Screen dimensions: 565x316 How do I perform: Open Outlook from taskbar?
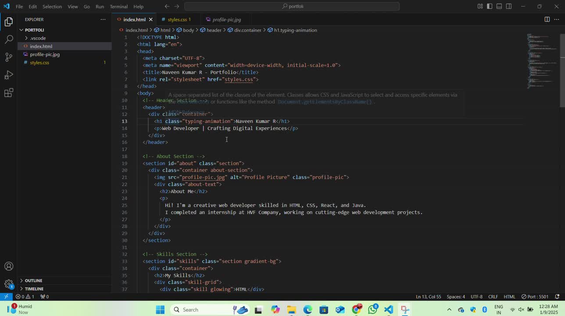(x=340, y=310)
